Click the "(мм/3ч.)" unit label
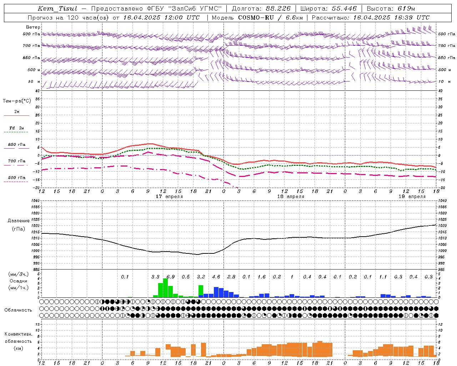Viewport: 457px width, 366px height. coord(18,274)
